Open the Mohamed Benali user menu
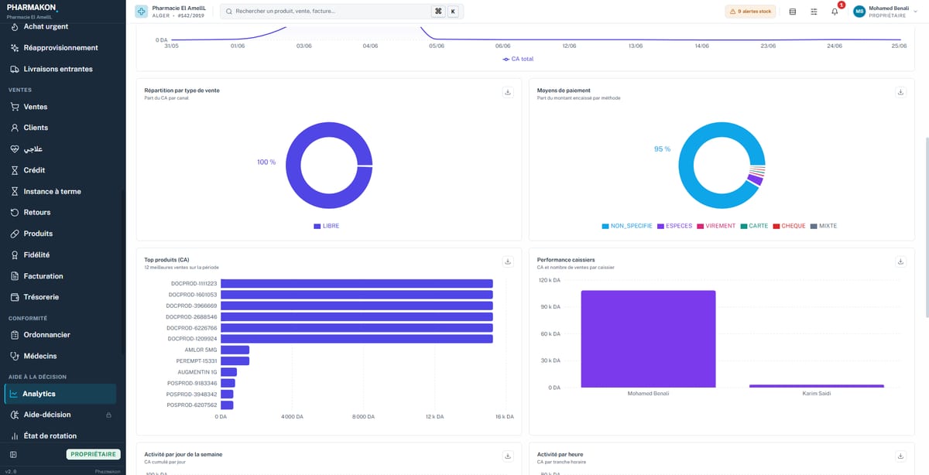The height and width of the screenshot is (475, 929). click(x=882, y=12)
